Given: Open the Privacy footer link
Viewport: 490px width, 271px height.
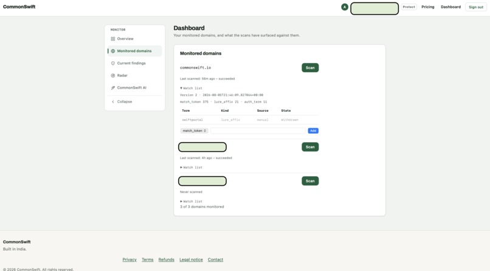Looking at the screenshot, I should 129,259.
